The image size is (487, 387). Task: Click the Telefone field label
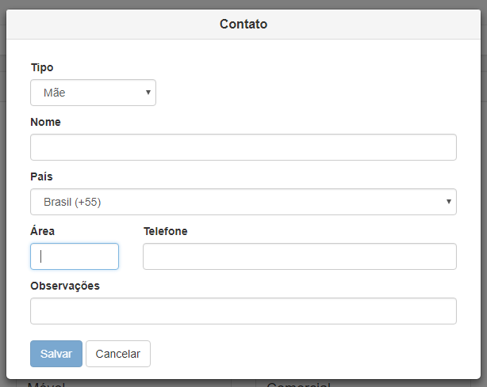click(166, 231)
